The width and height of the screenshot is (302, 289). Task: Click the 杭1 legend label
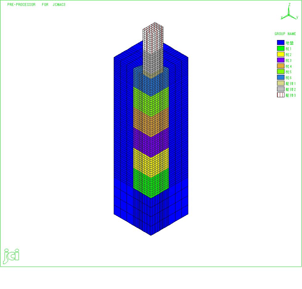288,49
